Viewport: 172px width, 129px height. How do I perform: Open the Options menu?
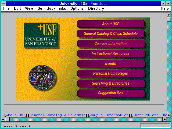(x=77, y=9)
